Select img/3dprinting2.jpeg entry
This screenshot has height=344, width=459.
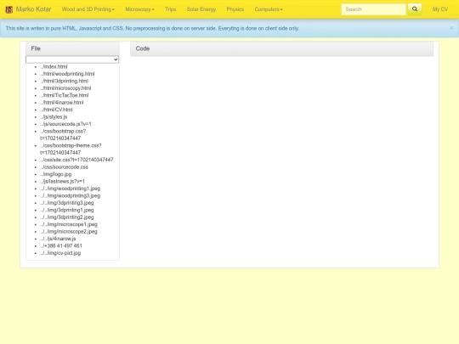[x=67, y=217]
